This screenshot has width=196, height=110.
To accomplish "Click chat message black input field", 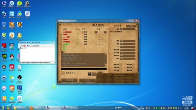I will (x=84, y=69).
